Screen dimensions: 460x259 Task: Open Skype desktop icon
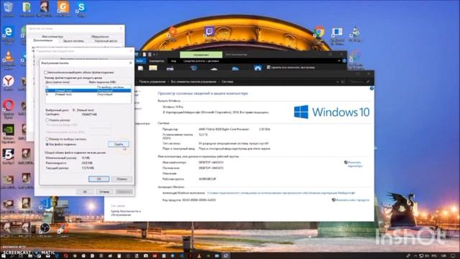[81, 9]
